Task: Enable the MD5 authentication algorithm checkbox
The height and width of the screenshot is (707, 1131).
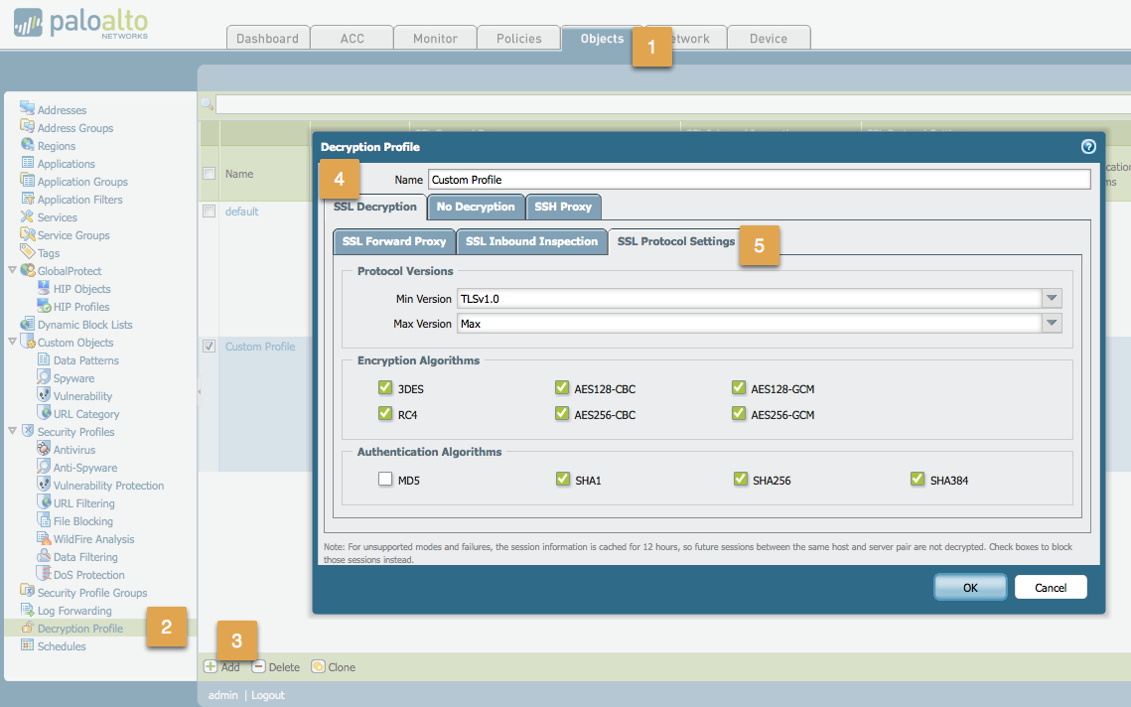Action: click(x=385, y=480)
